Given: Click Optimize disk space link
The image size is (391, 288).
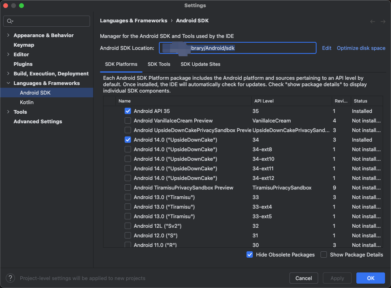Looking at the screenshot, I should click(x=361, y=48).
